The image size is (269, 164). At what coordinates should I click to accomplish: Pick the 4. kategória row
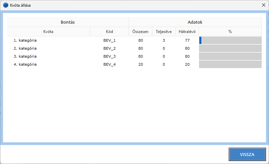(25, 64)
